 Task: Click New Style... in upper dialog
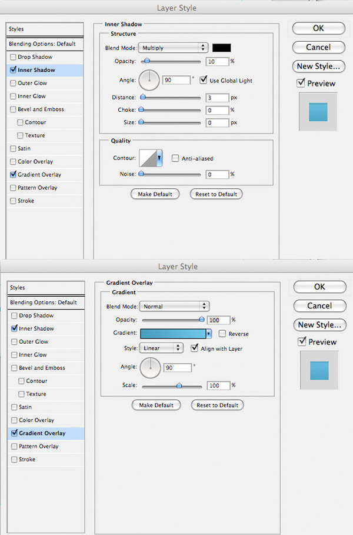click(x=318, y=66)
